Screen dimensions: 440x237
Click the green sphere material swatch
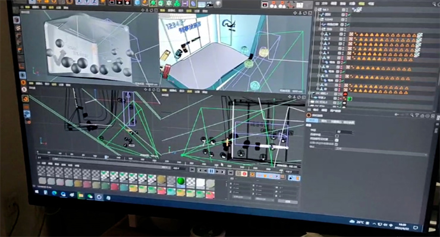[181, 180]
